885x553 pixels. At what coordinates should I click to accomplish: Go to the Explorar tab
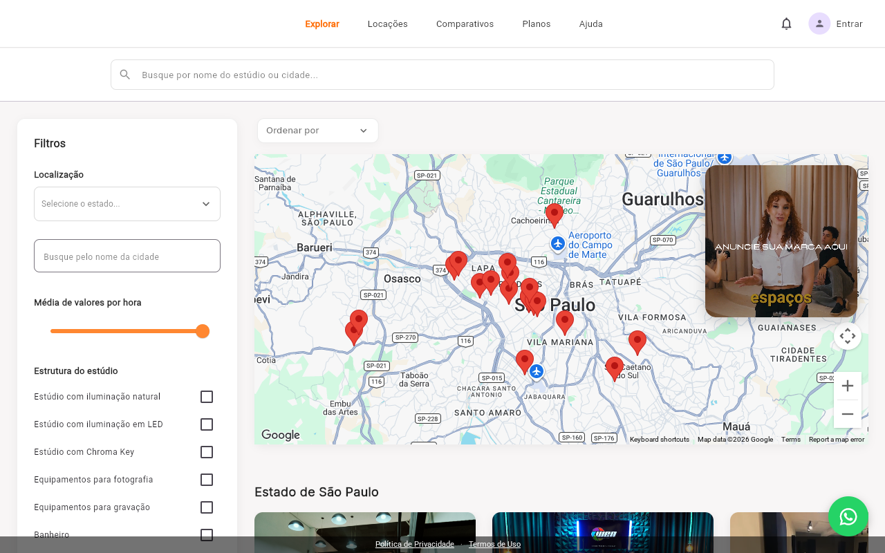pos(322,24)
